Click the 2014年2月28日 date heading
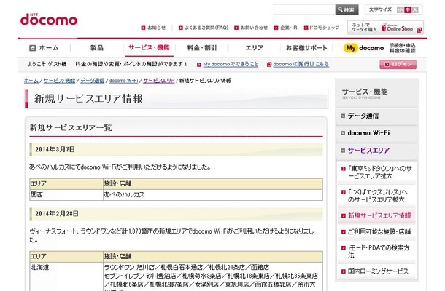445x291 pixels. tap(57, 213)
